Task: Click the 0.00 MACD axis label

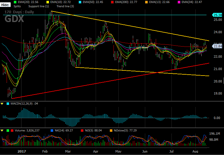Action: point(217,118)
